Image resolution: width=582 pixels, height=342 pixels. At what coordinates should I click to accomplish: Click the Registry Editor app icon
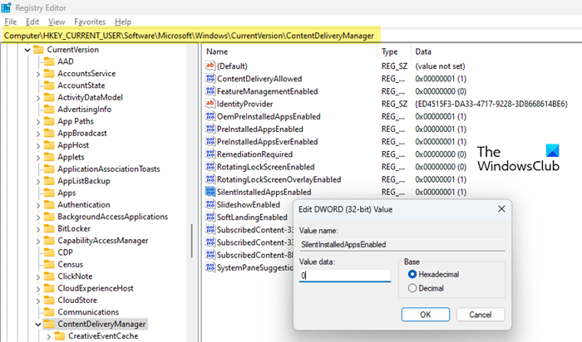[x=7, y=7]
